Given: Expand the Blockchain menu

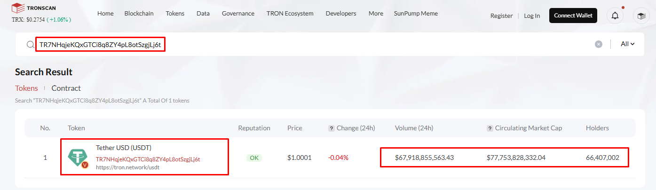Looking at the screenshot, I should point(139,14).
